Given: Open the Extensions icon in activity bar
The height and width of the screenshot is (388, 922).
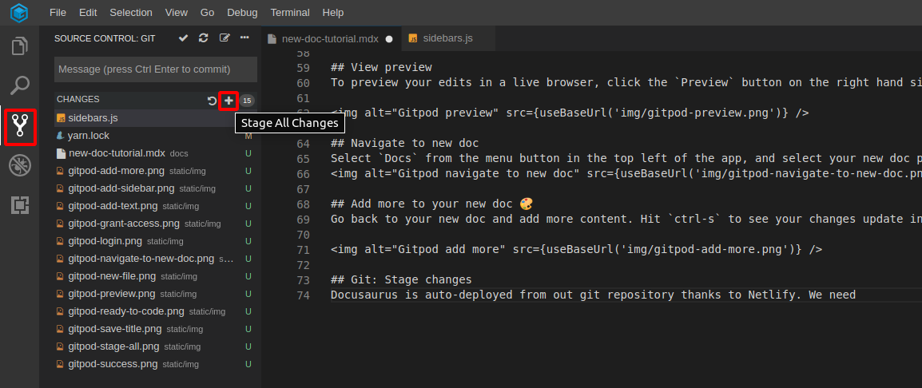Looking at the screenshot, I should coord(19,205).
